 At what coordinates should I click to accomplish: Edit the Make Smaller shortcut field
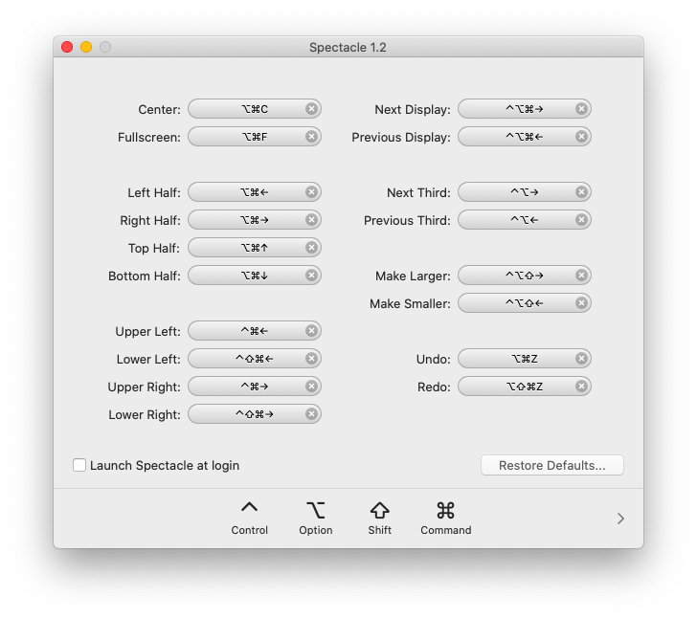coord(525,303)
